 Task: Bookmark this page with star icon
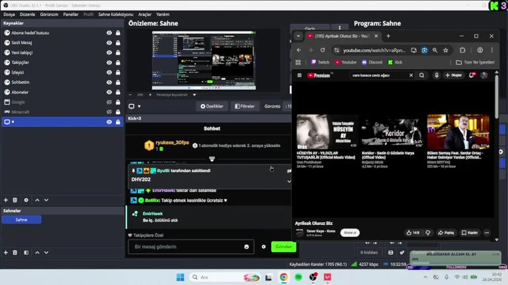[446, 50]
